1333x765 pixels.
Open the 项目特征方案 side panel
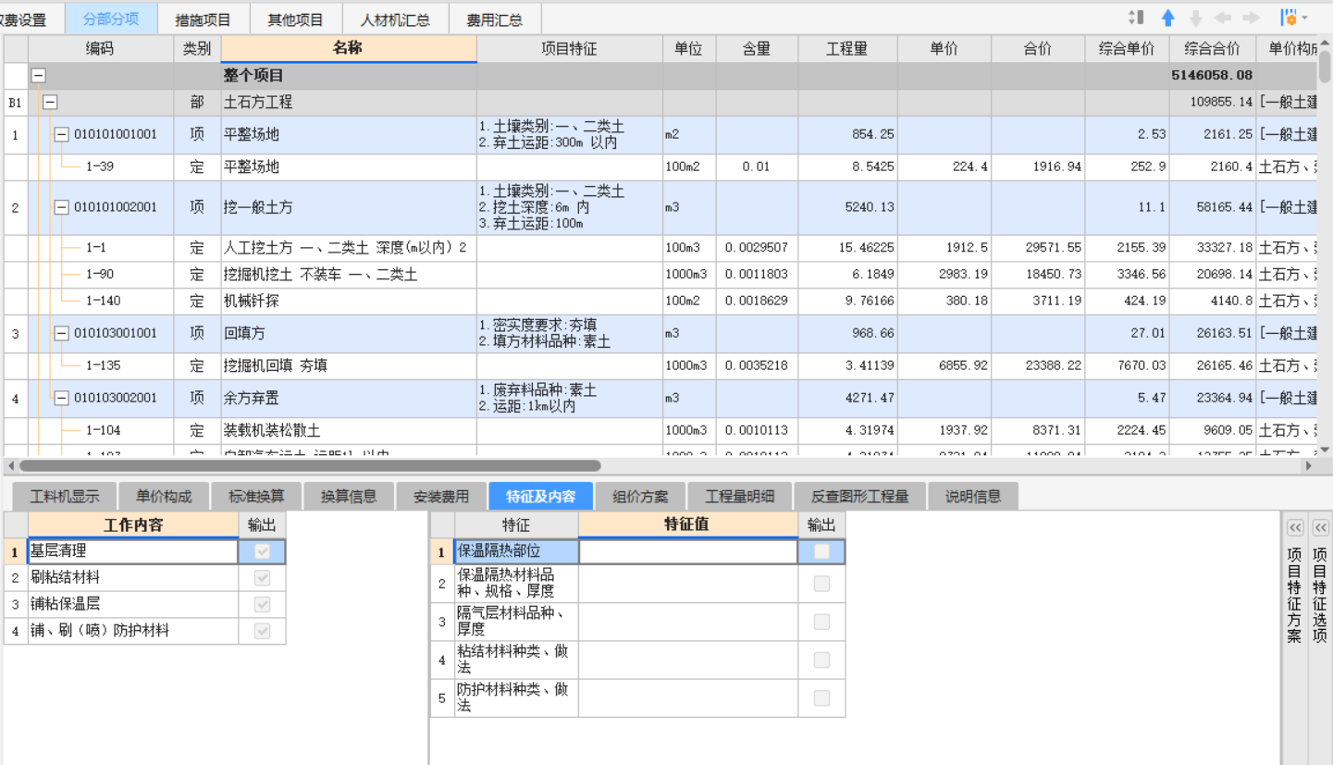coord(1295,595)
